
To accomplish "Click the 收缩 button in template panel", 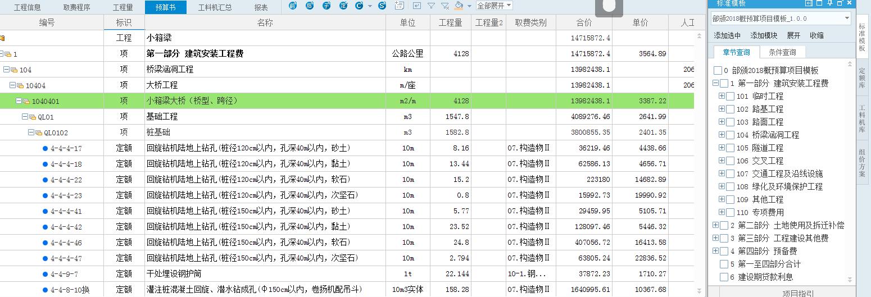I will 816,35.
